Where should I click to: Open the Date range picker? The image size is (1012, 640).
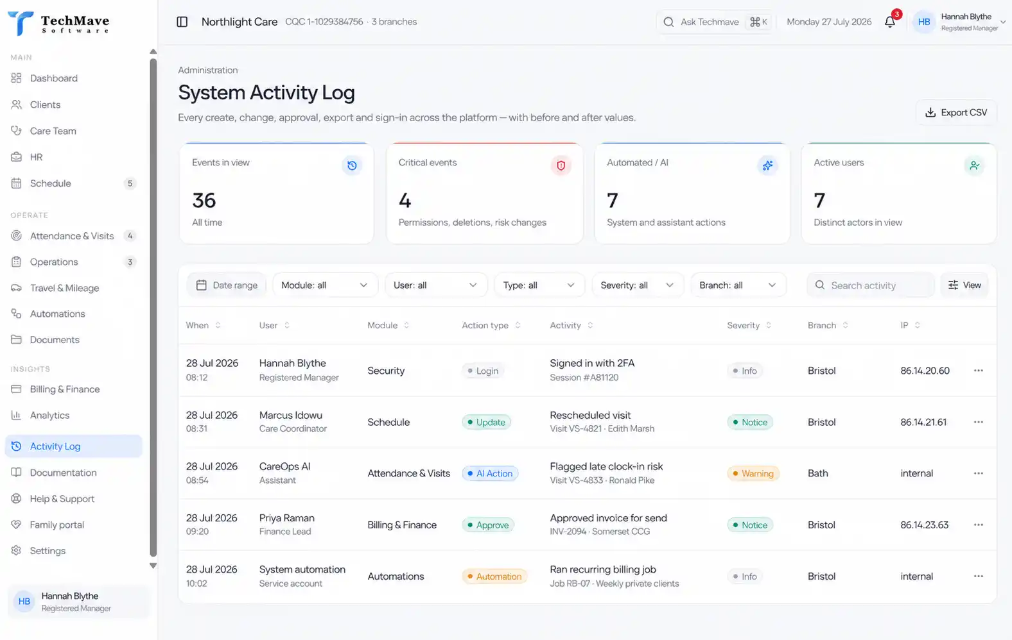227,285
